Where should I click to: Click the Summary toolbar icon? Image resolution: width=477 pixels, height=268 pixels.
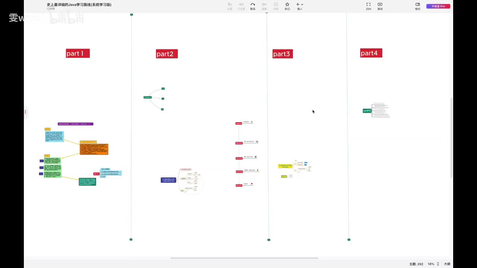click(x=264, y=4)
